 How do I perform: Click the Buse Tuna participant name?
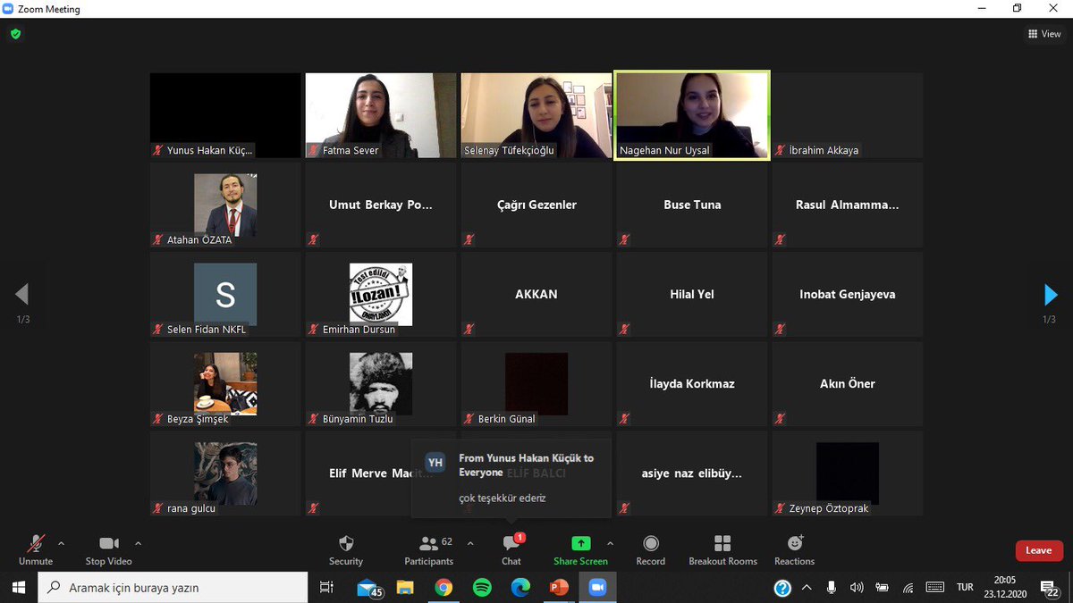pos(692,205)
